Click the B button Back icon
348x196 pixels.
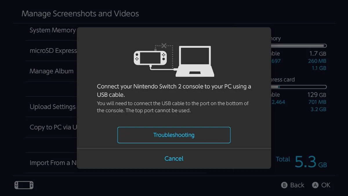(x=284, y=185)
